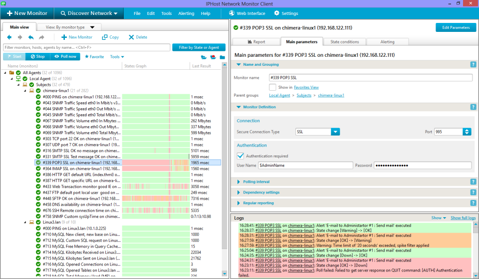Expand Dependency settings section

click(239, 192)
